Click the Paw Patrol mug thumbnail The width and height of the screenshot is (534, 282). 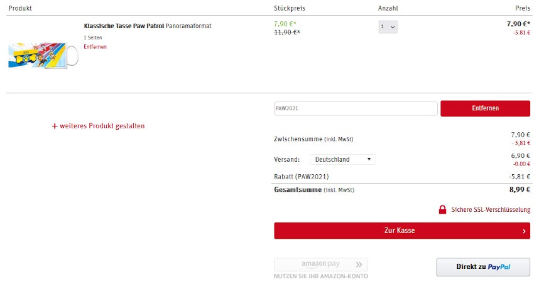click(43, 55)
